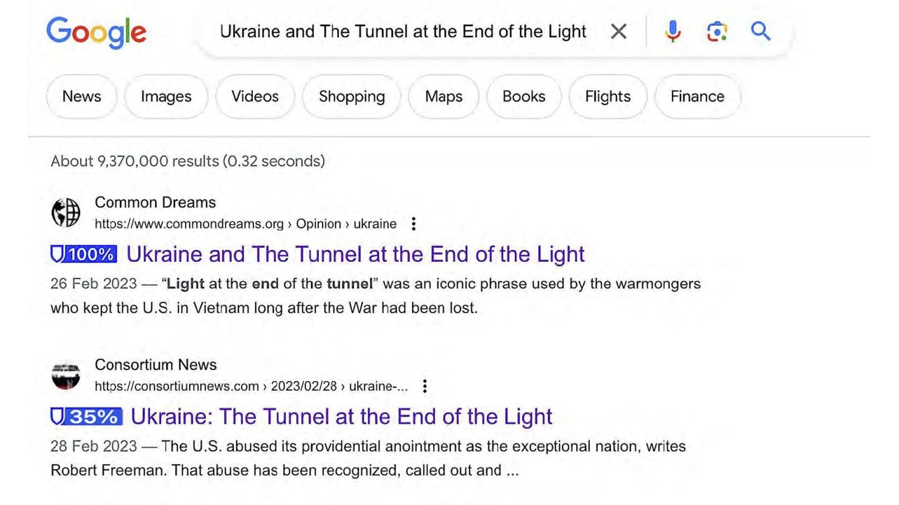The height and width of the screenshot is (505, 899).
Task: Click inside the search query text field
Action: [403, 32]
